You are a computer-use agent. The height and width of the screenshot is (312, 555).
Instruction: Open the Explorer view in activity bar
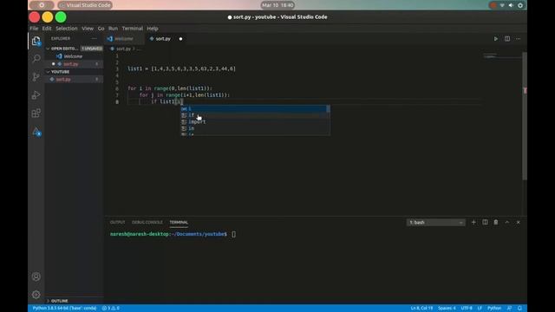tap(36, 41)
